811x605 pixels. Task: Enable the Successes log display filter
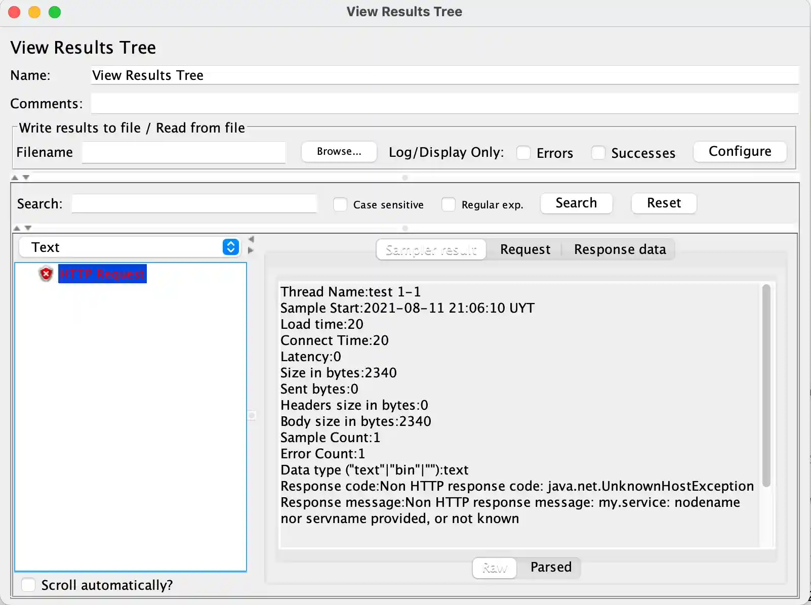598,153
